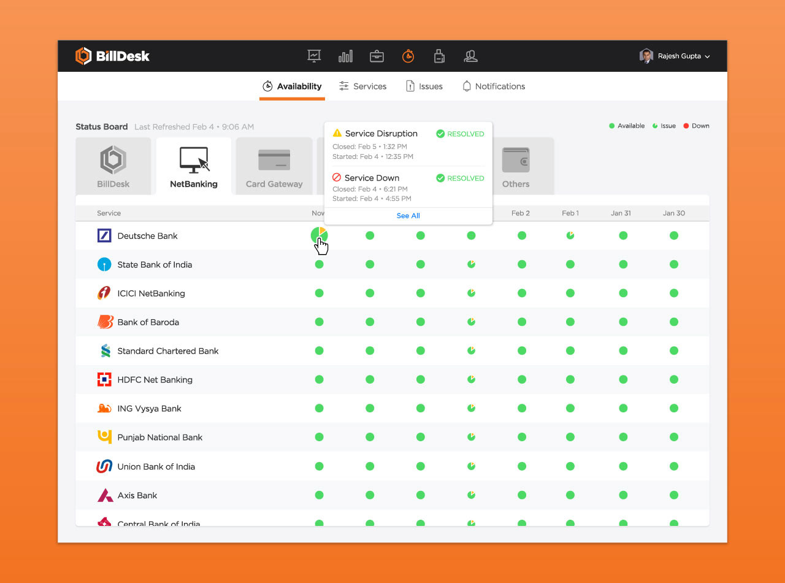Screen dimensions: 785x583
Task: Click the ICICI NetBanking logo
Action: point(104,293)
